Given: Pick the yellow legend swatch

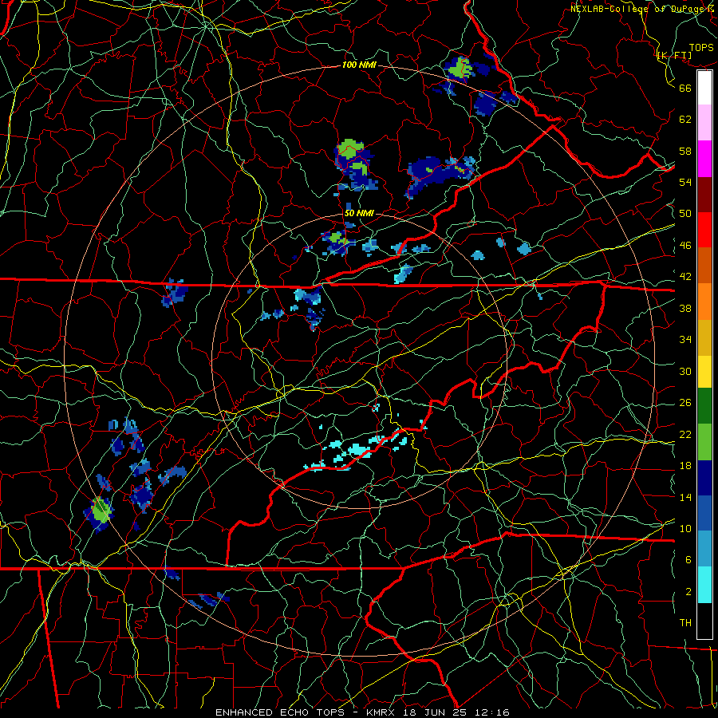Looking at the screenshot, I should pos(704,372).
